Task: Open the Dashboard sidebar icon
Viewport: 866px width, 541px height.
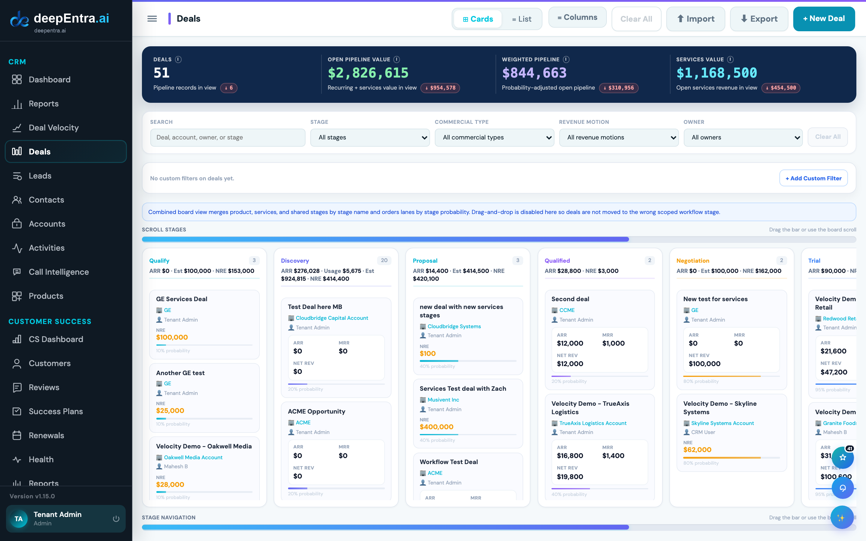Action: pos(17,79)
